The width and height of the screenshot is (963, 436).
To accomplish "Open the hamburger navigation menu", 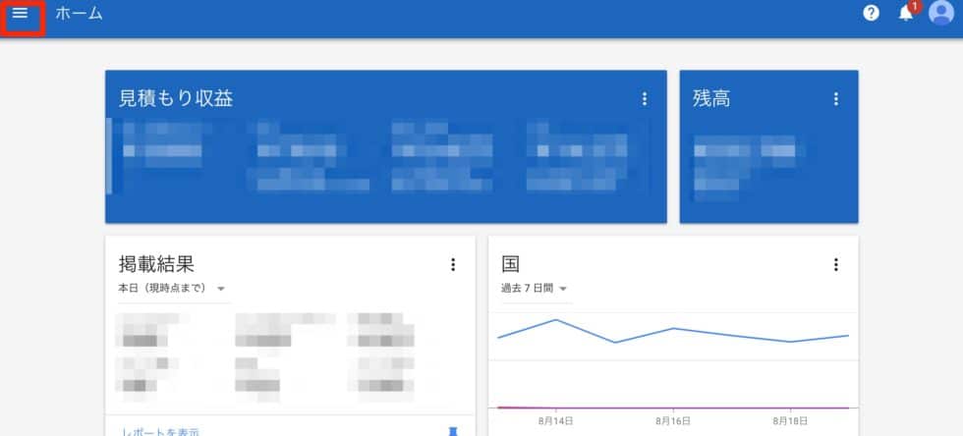I will click(21, 14).
